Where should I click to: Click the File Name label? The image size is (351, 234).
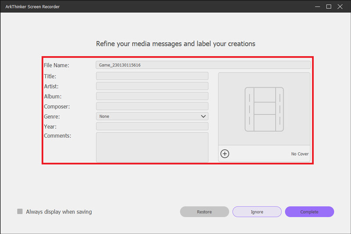tap(57, 65)
